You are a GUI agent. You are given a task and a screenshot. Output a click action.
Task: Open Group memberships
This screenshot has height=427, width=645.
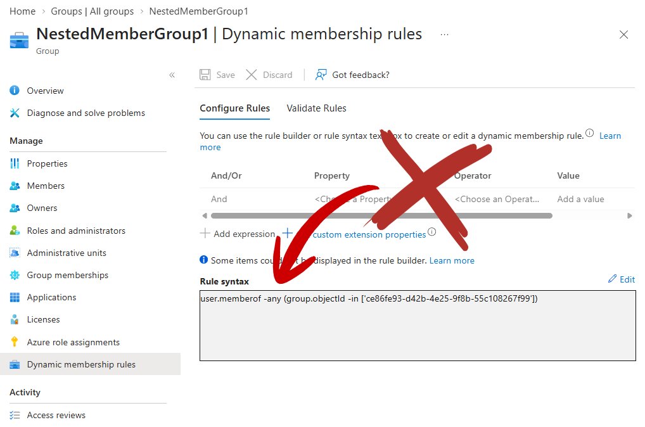[x=67, y=275]
